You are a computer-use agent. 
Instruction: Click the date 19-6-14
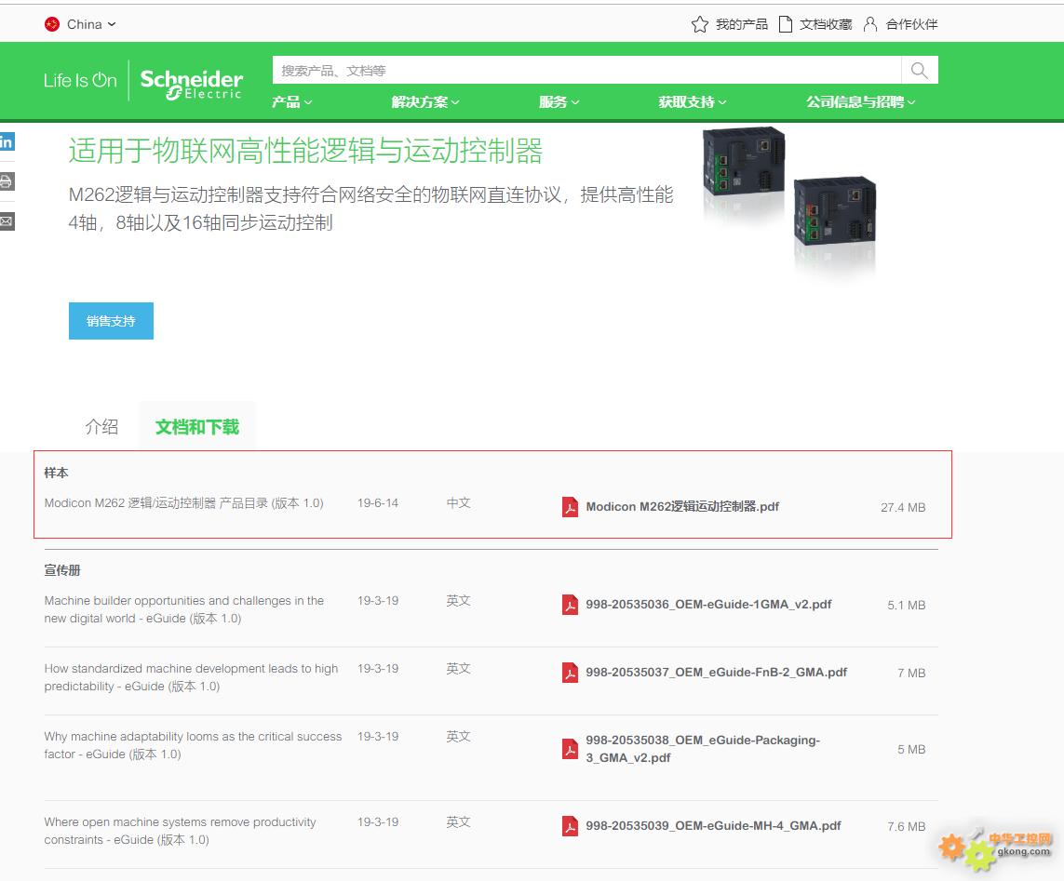378,503
